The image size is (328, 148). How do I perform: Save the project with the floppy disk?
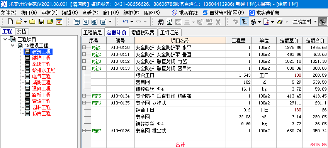pos(41,22)
